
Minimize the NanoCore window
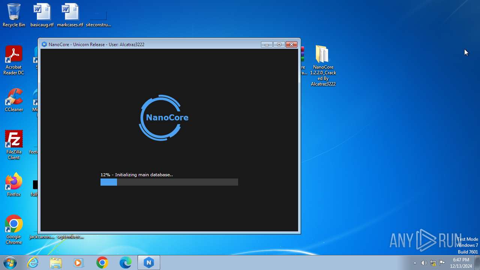pos(267,44)
